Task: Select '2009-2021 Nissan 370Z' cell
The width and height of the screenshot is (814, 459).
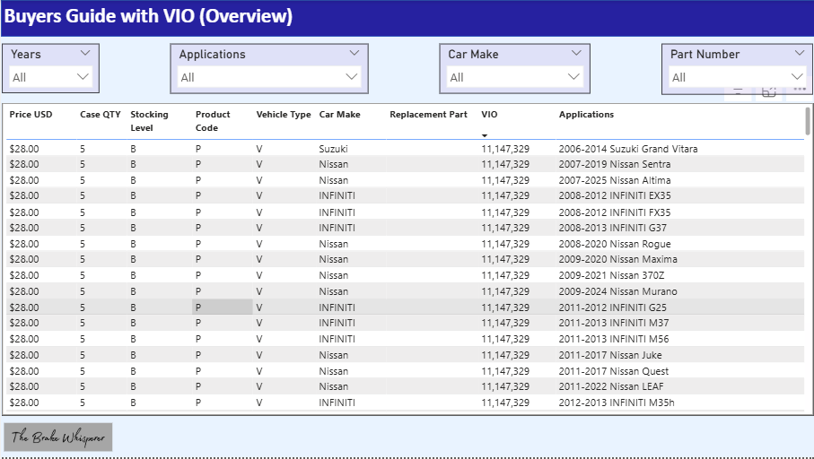Action: pos(611,275)
